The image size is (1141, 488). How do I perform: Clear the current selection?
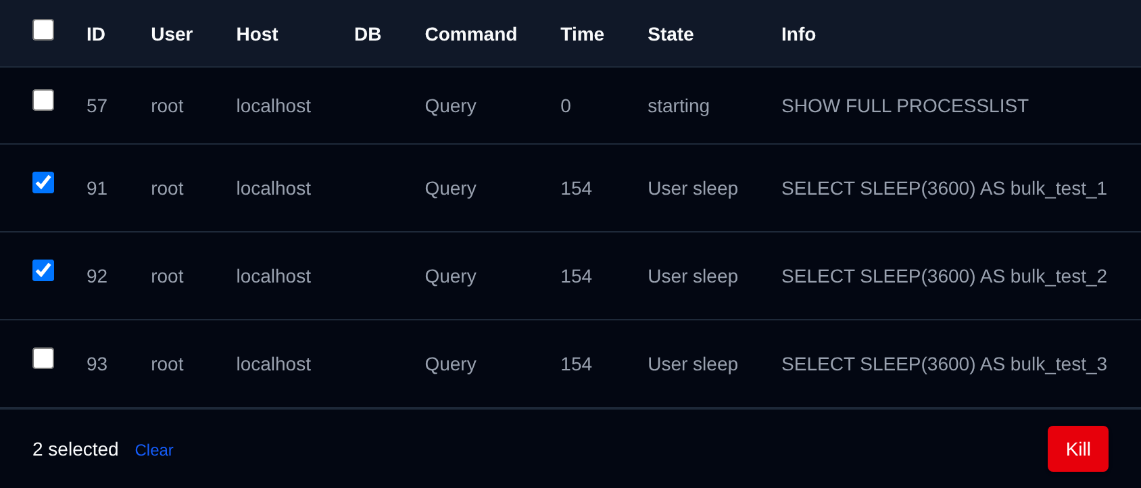click(154, 450)
